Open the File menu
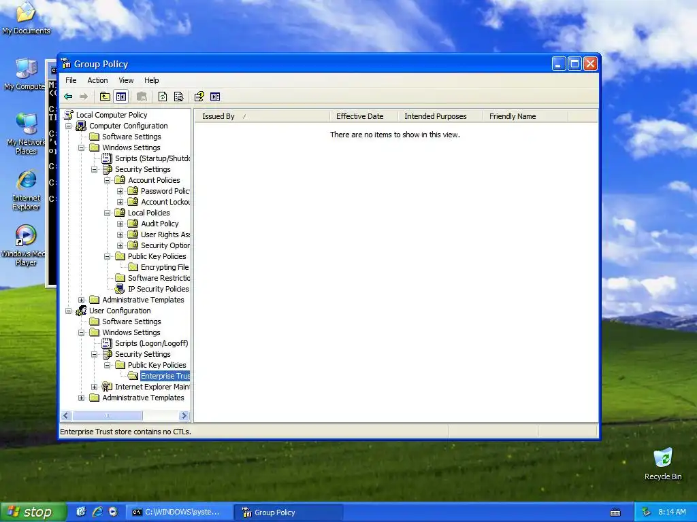 click(x=71, y=80)
